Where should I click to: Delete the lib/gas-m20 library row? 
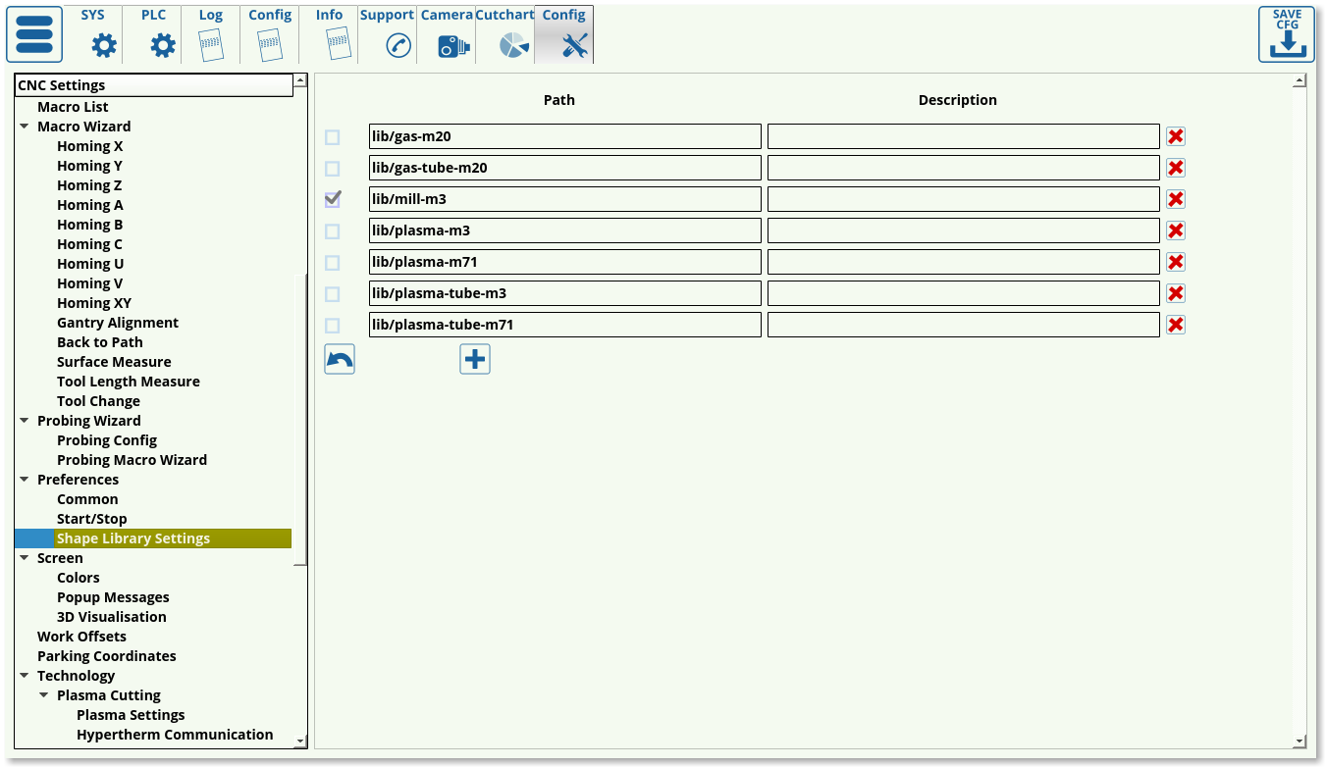pos(1175,136)
